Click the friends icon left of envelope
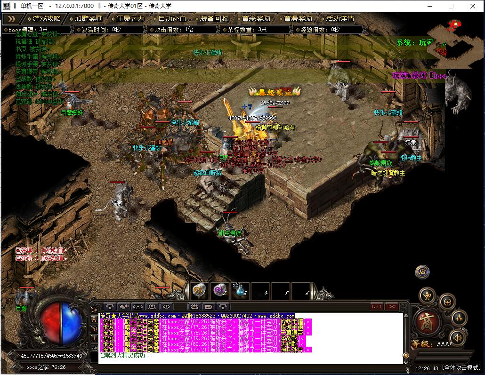 194,307
